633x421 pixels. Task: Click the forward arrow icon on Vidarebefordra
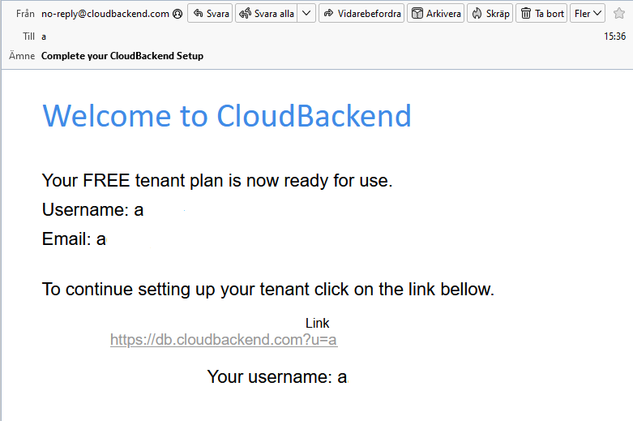328,13
